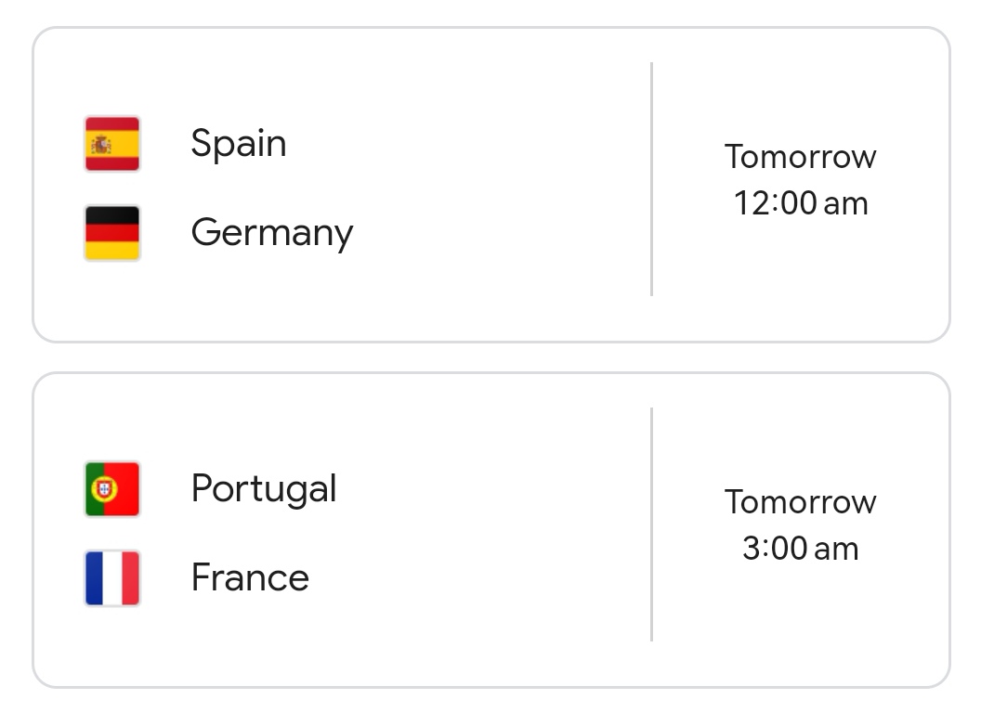Click the Portugal flag icon

point(112,489)
